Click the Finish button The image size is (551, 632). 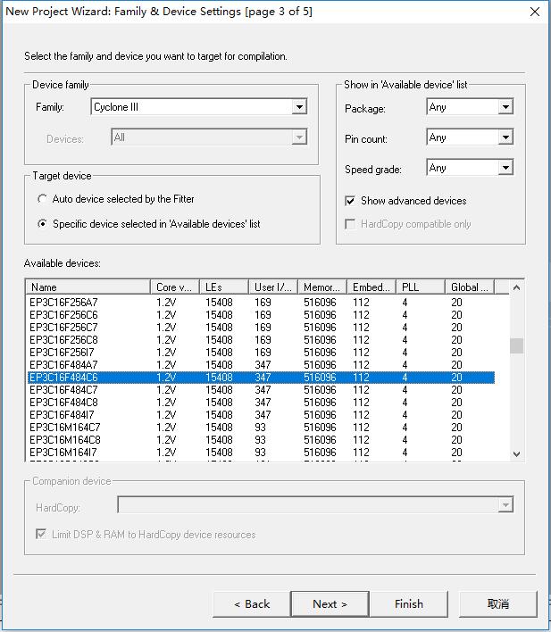click(x=409, y=604)
